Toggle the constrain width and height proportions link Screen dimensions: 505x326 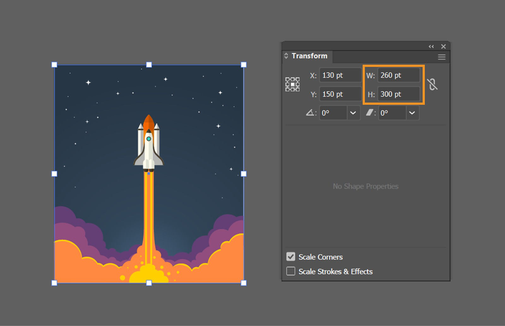tap(432, 84)
